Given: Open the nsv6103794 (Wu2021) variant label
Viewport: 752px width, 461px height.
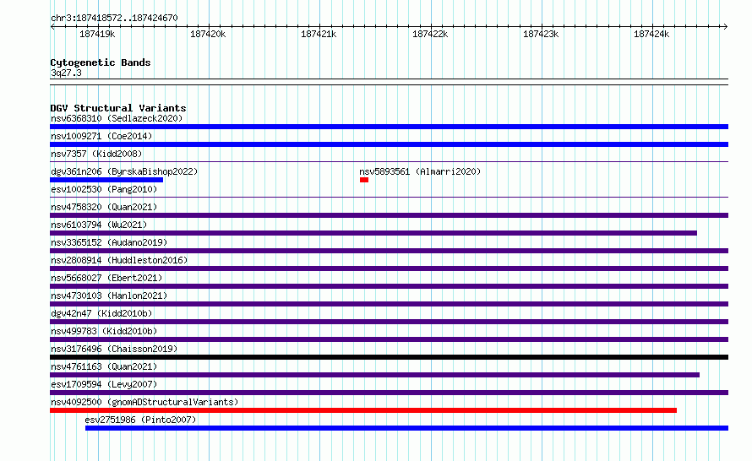Looking at the screenshot, I should [x=99, y=225].
